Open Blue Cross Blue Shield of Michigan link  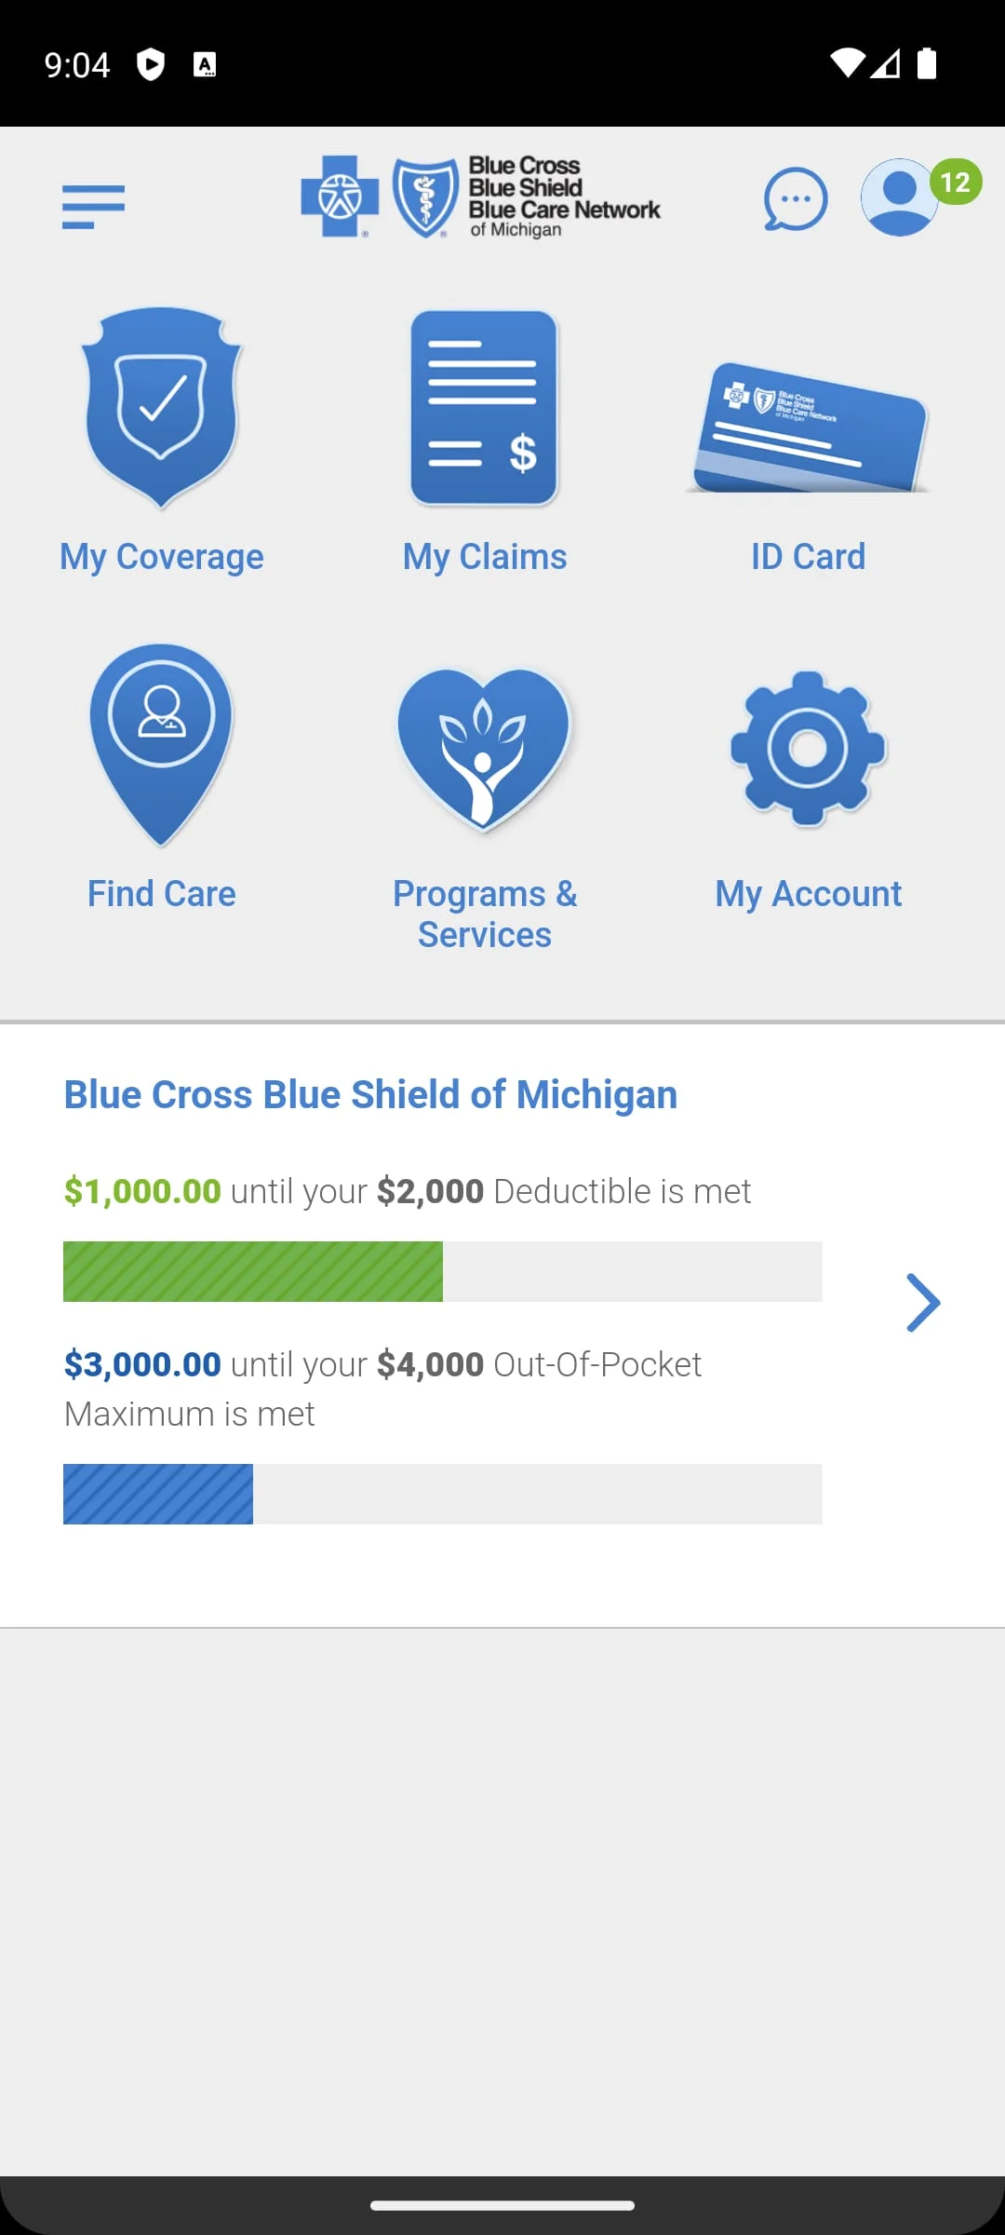[x=369, y=1094]
